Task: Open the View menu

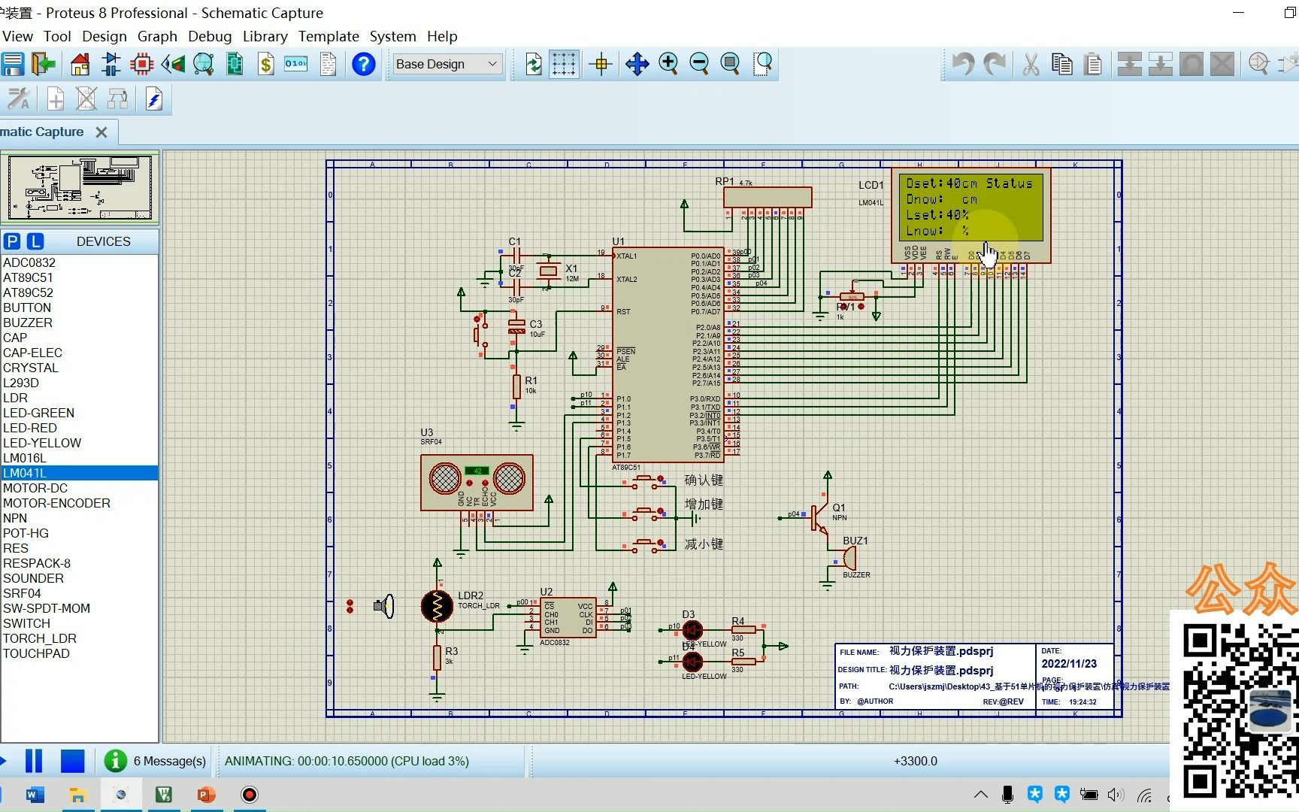Action: click(x=17, y=36)
